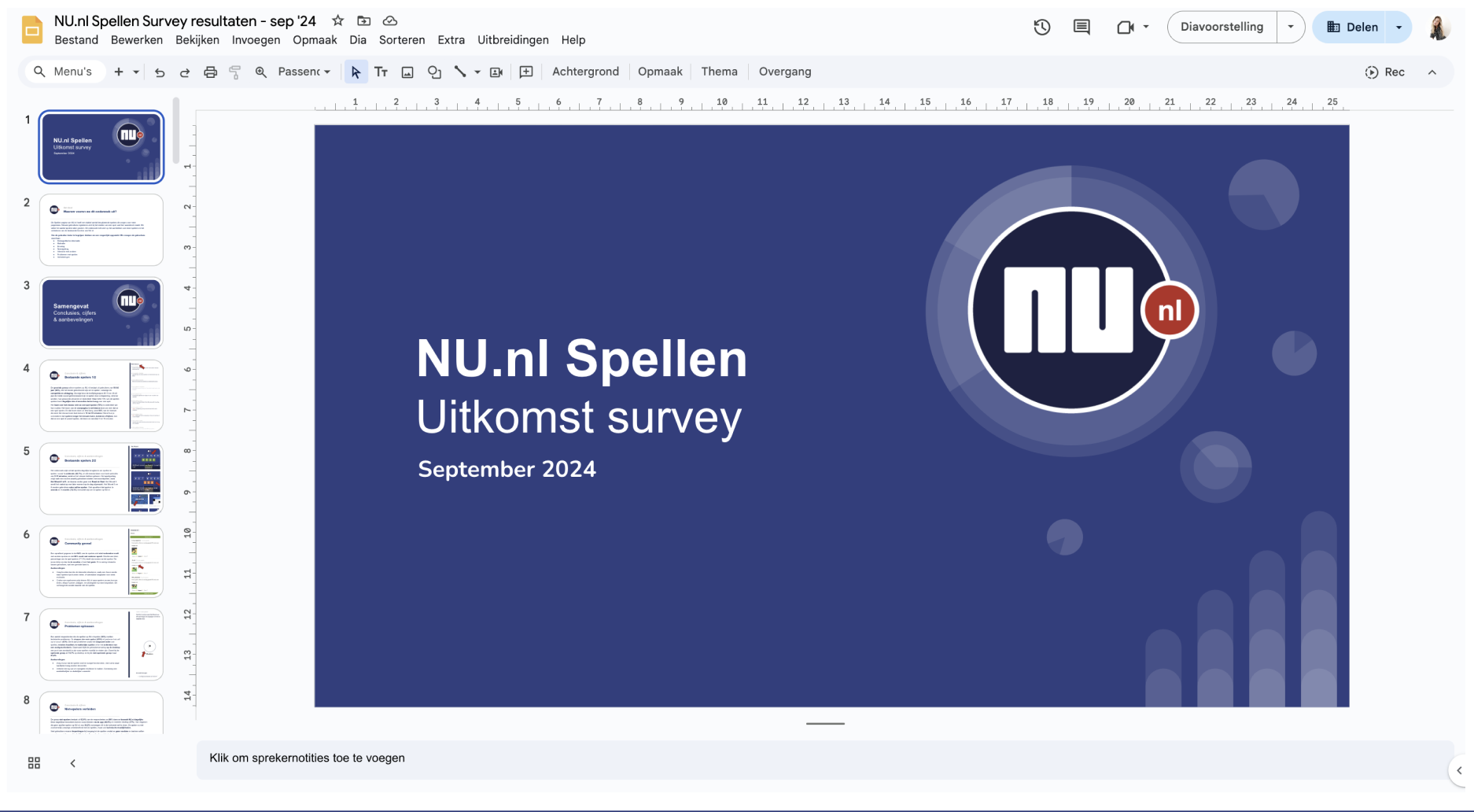The width and height of the screenshot is (1474, 812).
Task: Click the speaker notes field
Action: [x=824, y=758]
